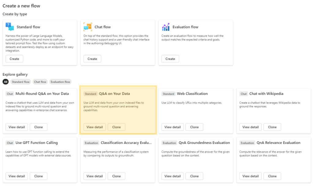Create a new Standard flow
This screenshot has width=313, height=186.
[x=14, y=59]
